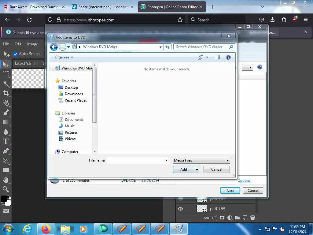Click refresh arrows next to address bar in dialog
Screen dimensions: 313x235
click(x=167, y=47)
